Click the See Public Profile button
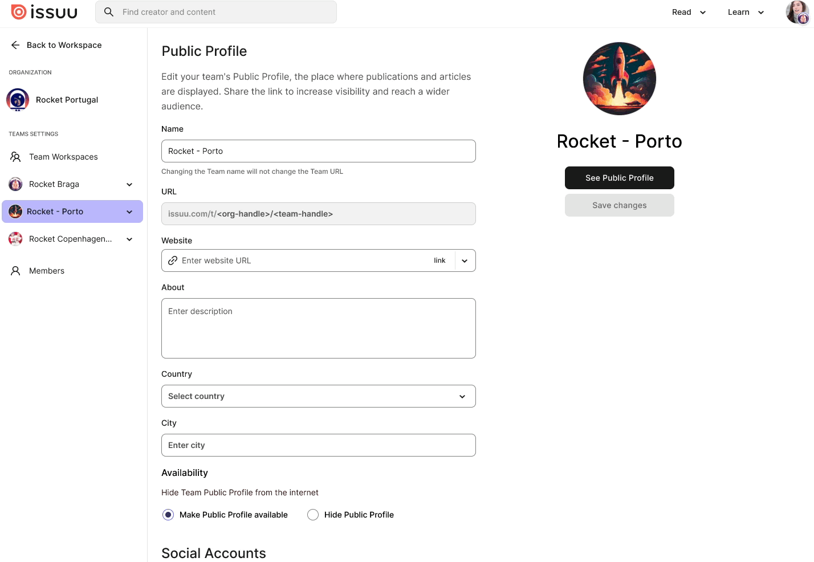Viewport: 814px width, 562px height. tap(620, 178)
